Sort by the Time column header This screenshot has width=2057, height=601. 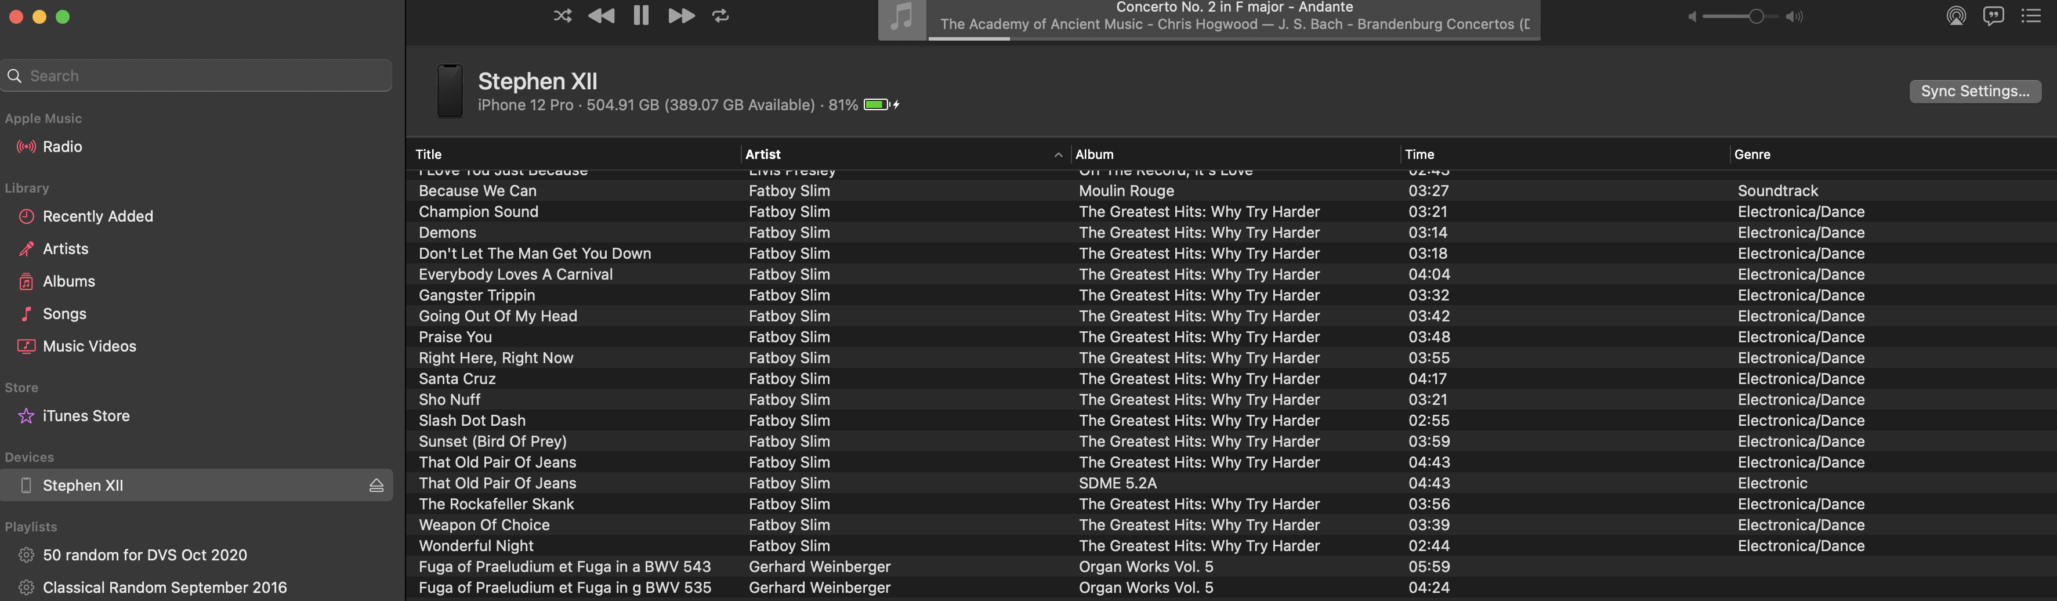pyautogui.click(x=1419, y=155)
